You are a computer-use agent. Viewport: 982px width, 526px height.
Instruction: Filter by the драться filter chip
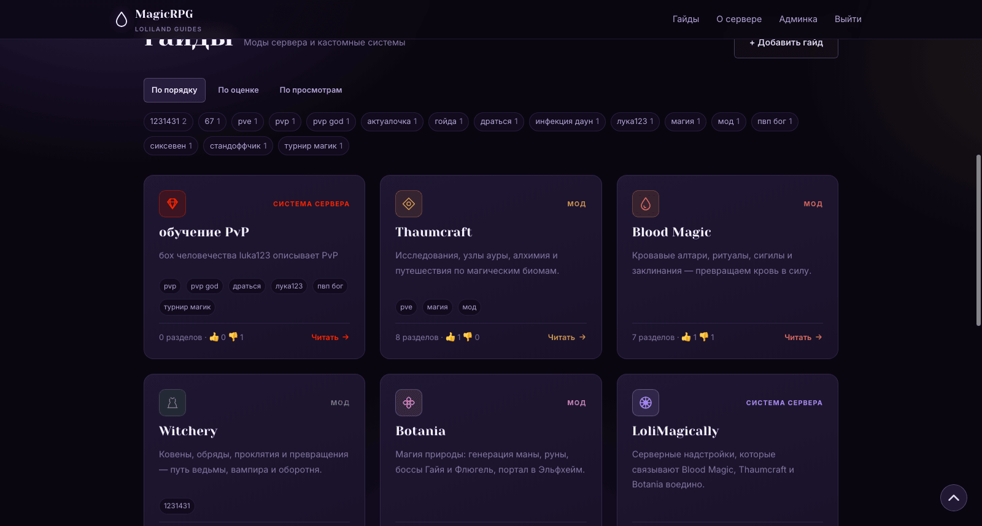[499, 122]
